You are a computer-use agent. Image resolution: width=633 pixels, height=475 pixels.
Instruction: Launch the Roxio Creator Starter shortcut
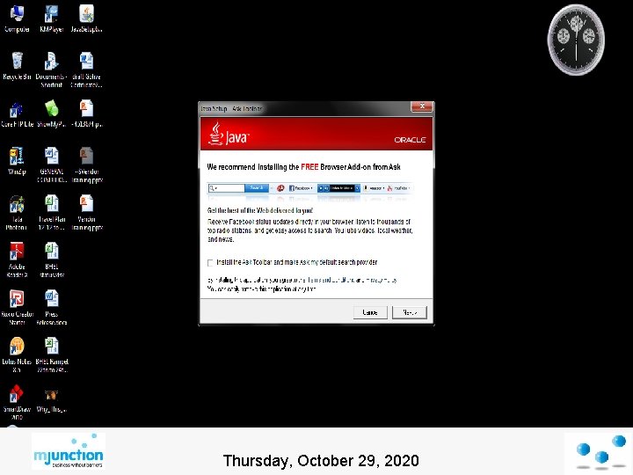pyautogui.click(x=17, y=307)
